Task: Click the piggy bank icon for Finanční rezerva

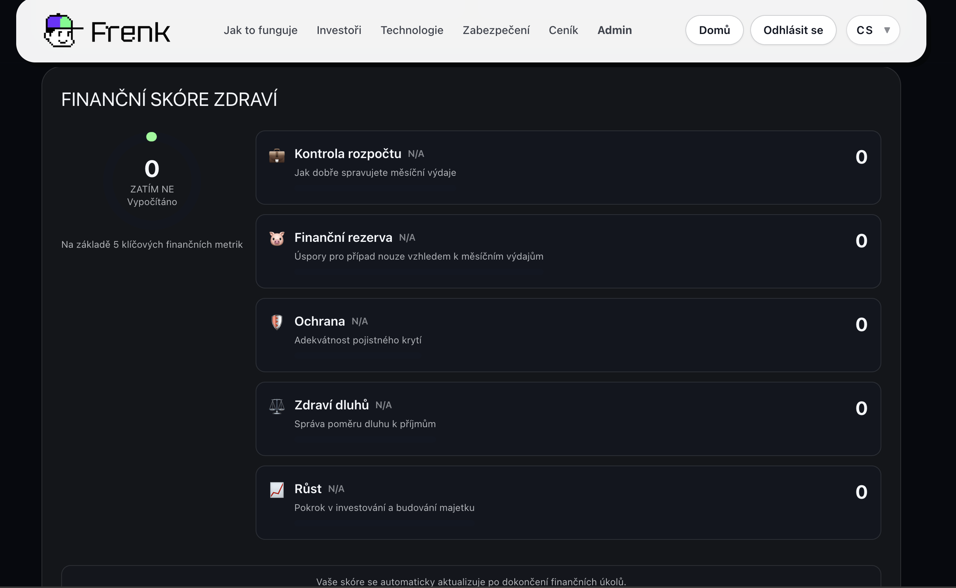Action: tap(277, 239)
